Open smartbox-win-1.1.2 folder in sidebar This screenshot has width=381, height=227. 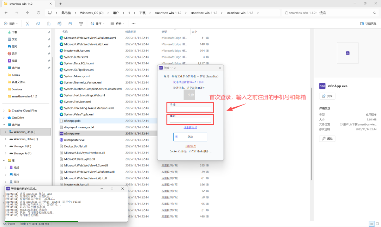click(x=24, y=96)
